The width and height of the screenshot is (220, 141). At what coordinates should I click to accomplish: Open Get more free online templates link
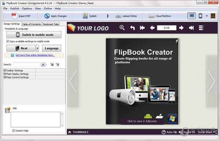(35, 55)
